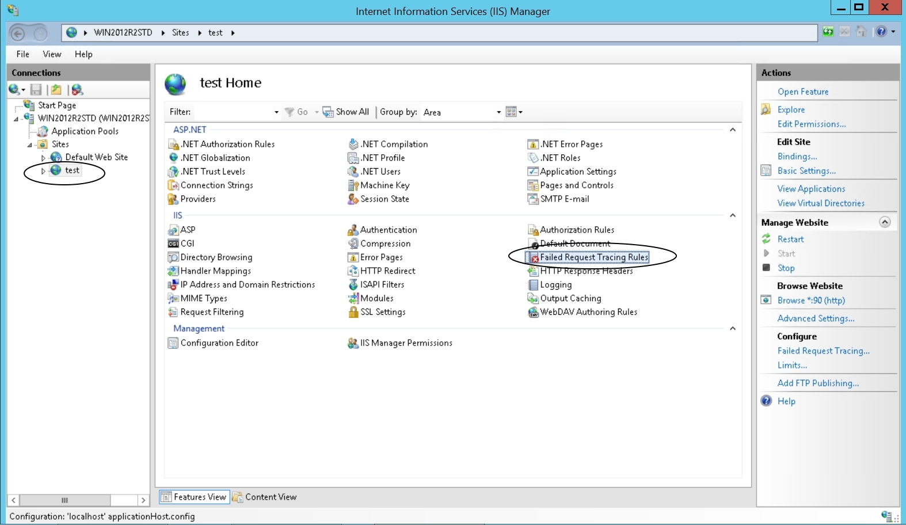Screen dimensions: 906x525
Task: Open the Directory Browsing icon
Action: pyautogui.click(x=173, y=257)
